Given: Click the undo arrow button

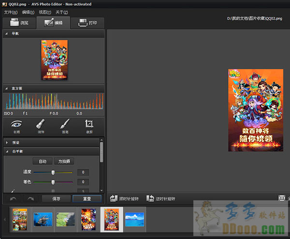Looking at the screenshot, I should [x=13, y=199].
